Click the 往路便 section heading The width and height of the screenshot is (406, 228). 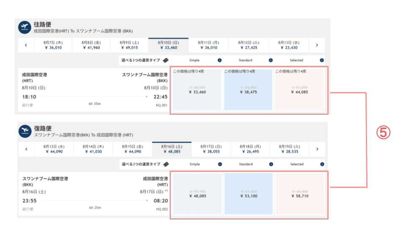click(x=42, y=24)
